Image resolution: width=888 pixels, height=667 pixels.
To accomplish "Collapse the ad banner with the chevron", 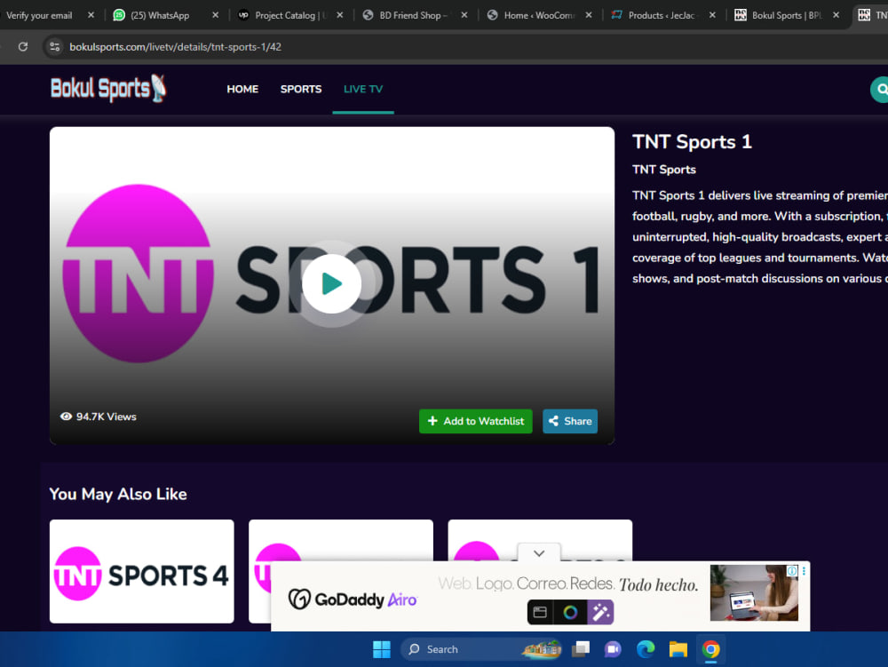I will tap(539, 553).
